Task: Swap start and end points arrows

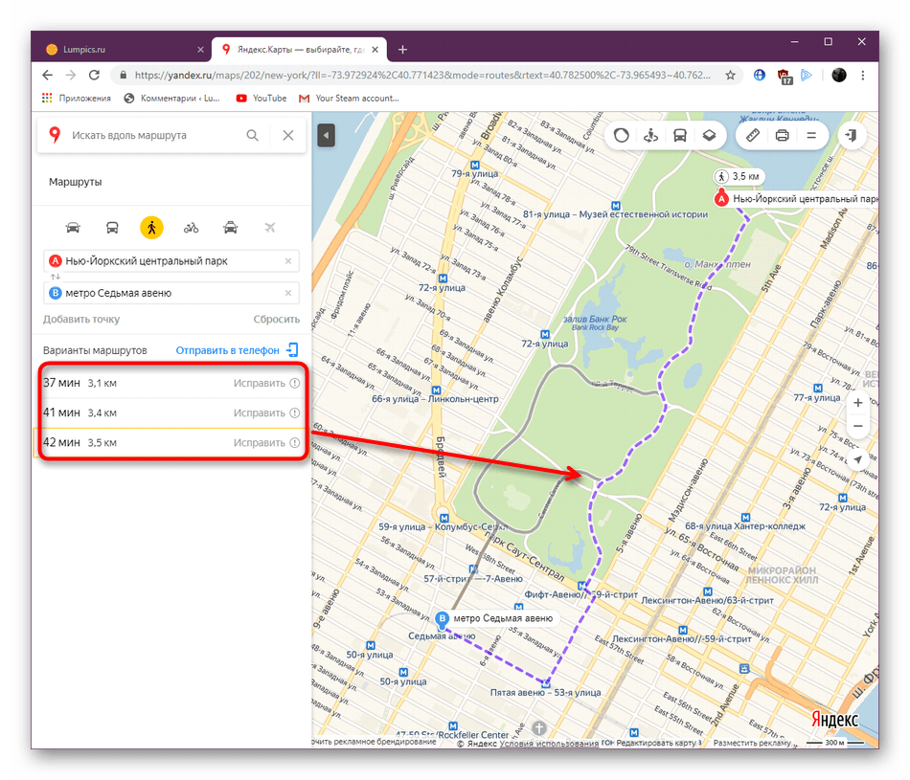Action: (56, 277)
